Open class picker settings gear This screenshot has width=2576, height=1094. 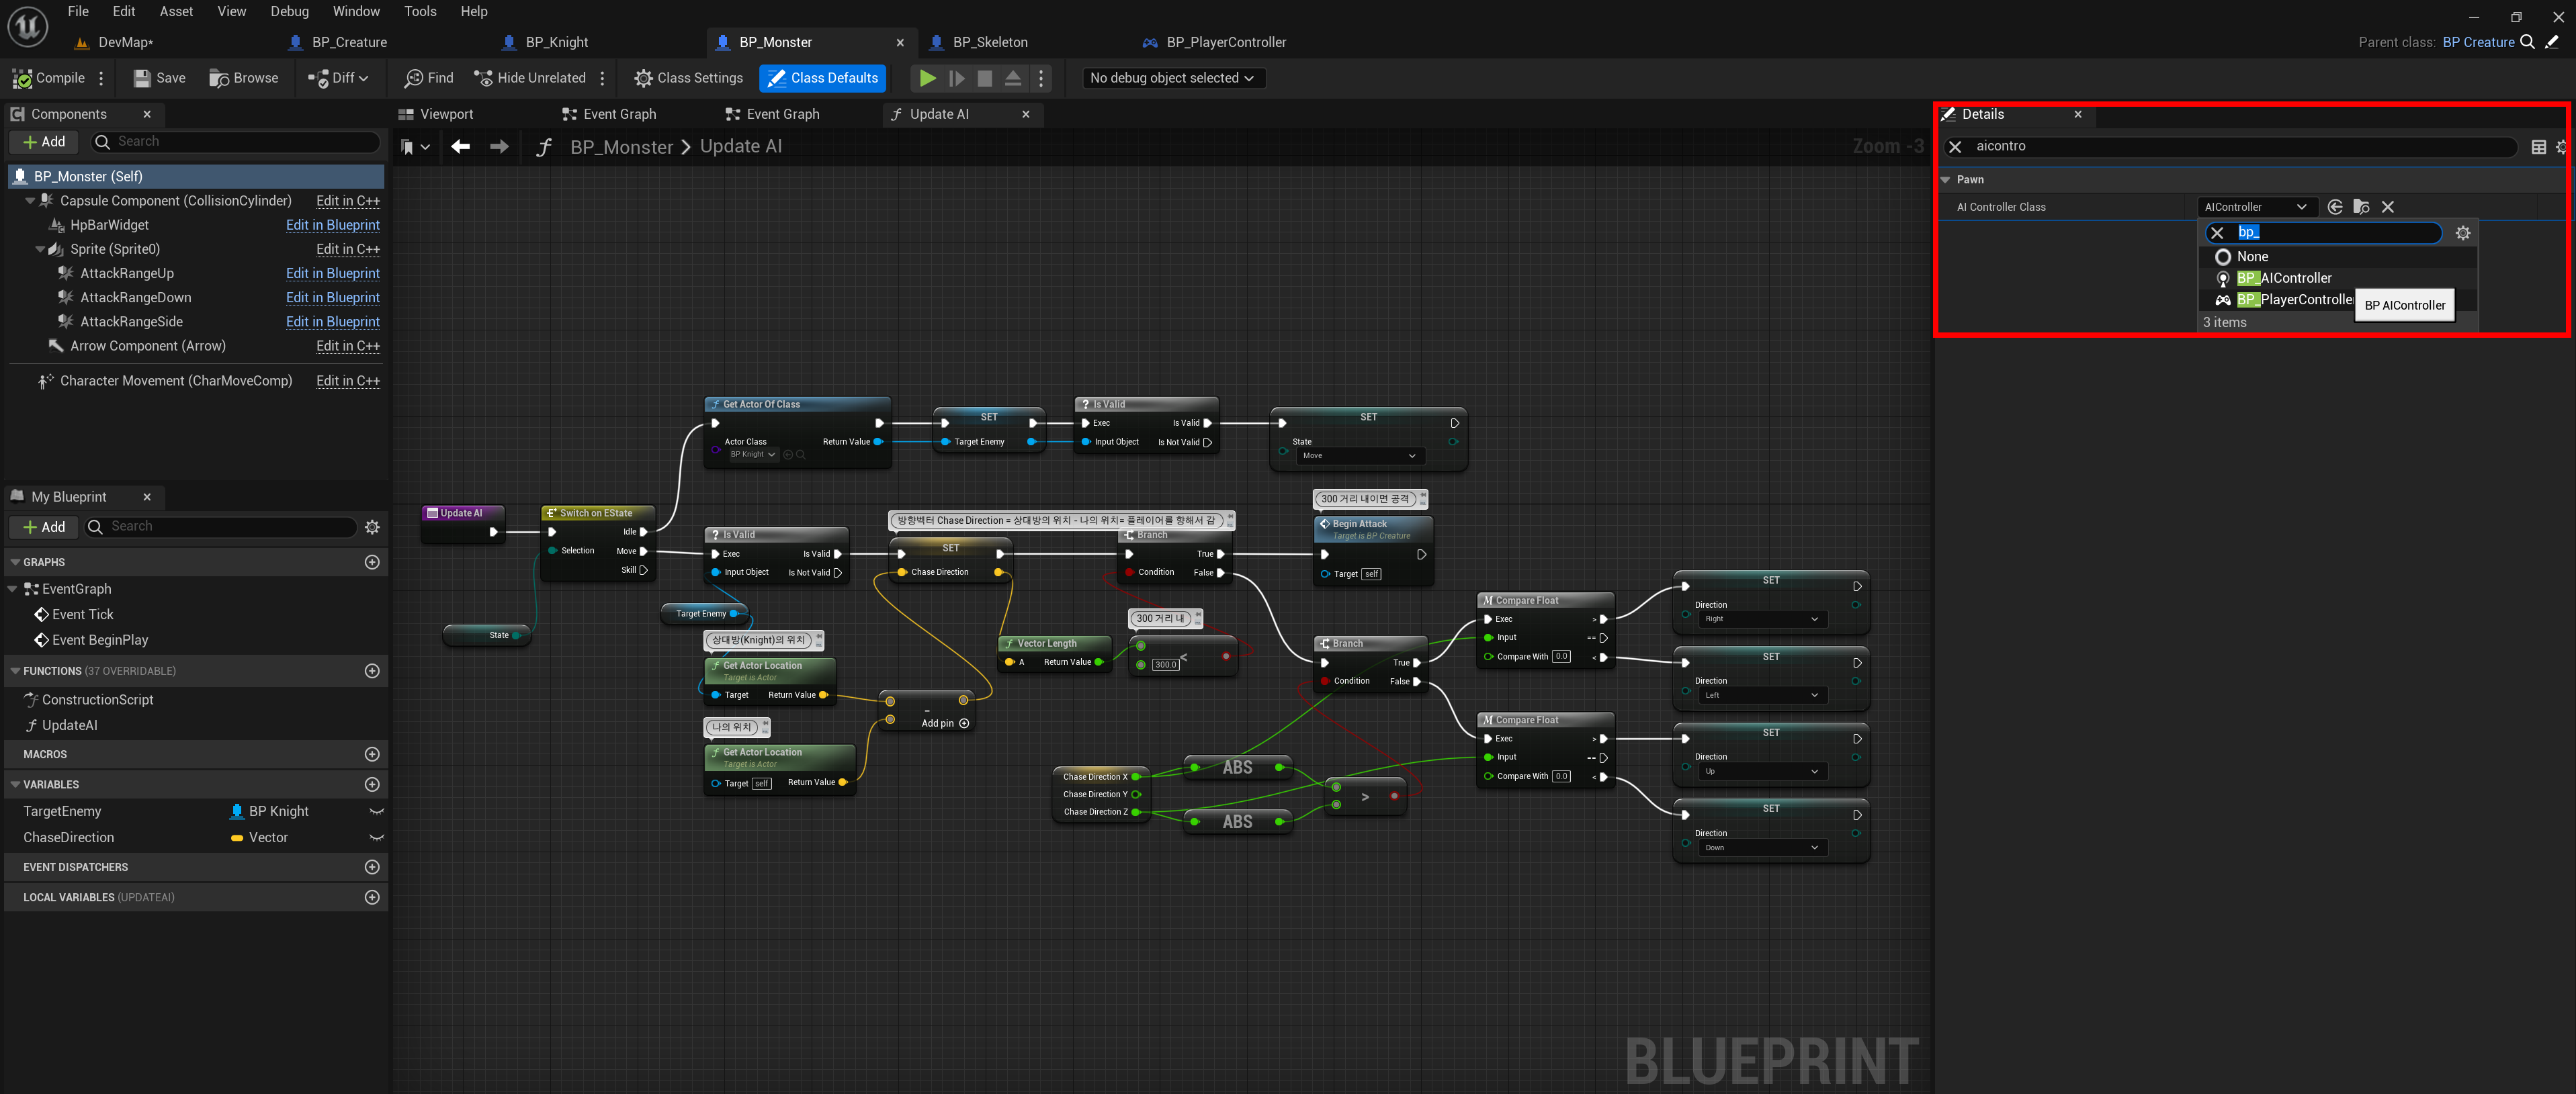click(2462, 233)
